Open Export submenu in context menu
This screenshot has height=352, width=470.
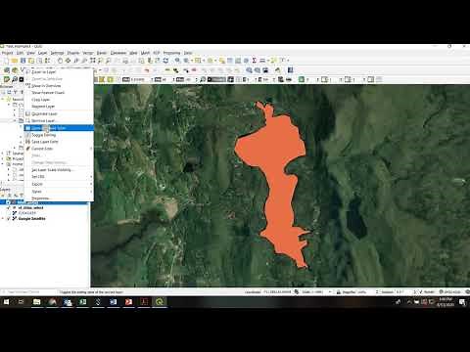pyautogui.click(x=59, y=184)
